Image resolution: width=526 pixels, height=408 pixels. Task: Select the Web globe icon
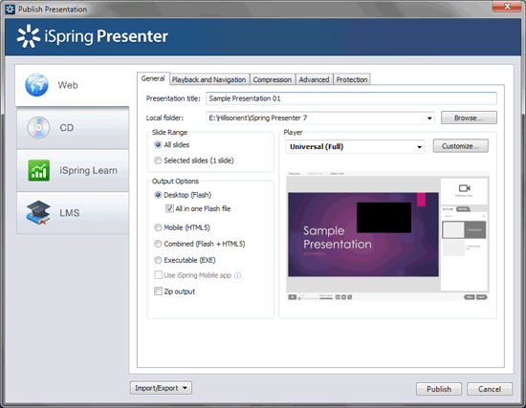coord(36,85)
